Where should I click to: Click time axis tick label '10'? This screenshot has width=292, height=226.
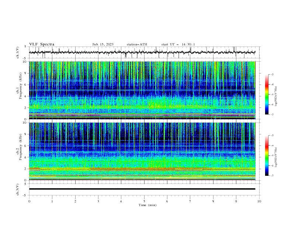[x=259, y=201]
